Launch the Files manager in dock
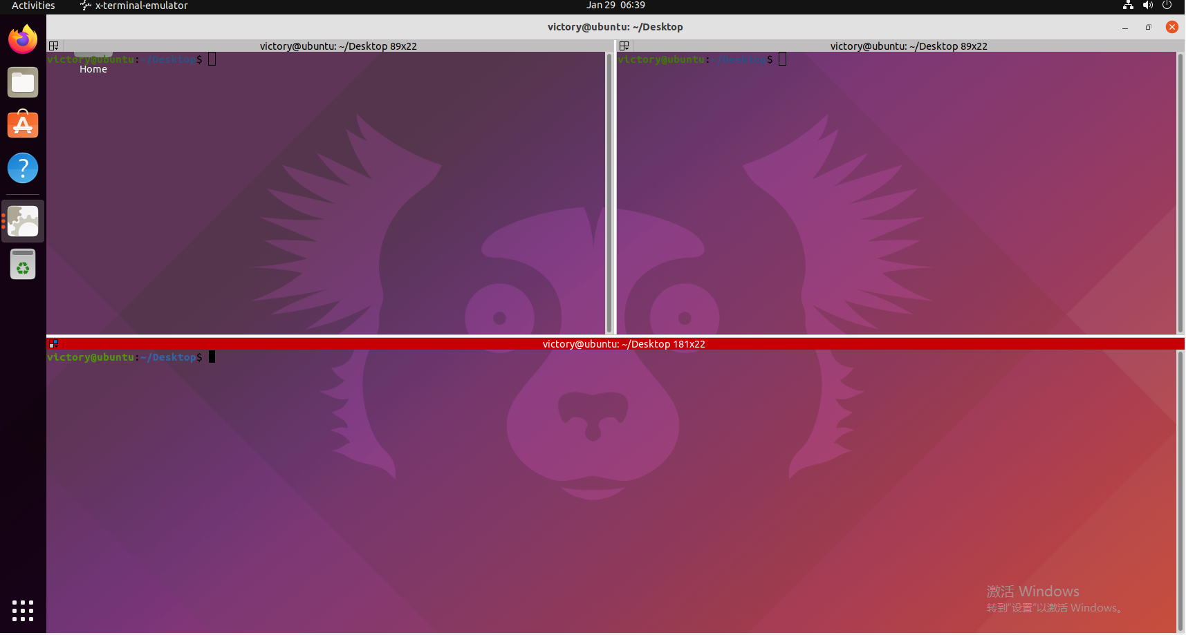Image resolution: width=1186 pixels, height=635 pixels. point(23,82)
